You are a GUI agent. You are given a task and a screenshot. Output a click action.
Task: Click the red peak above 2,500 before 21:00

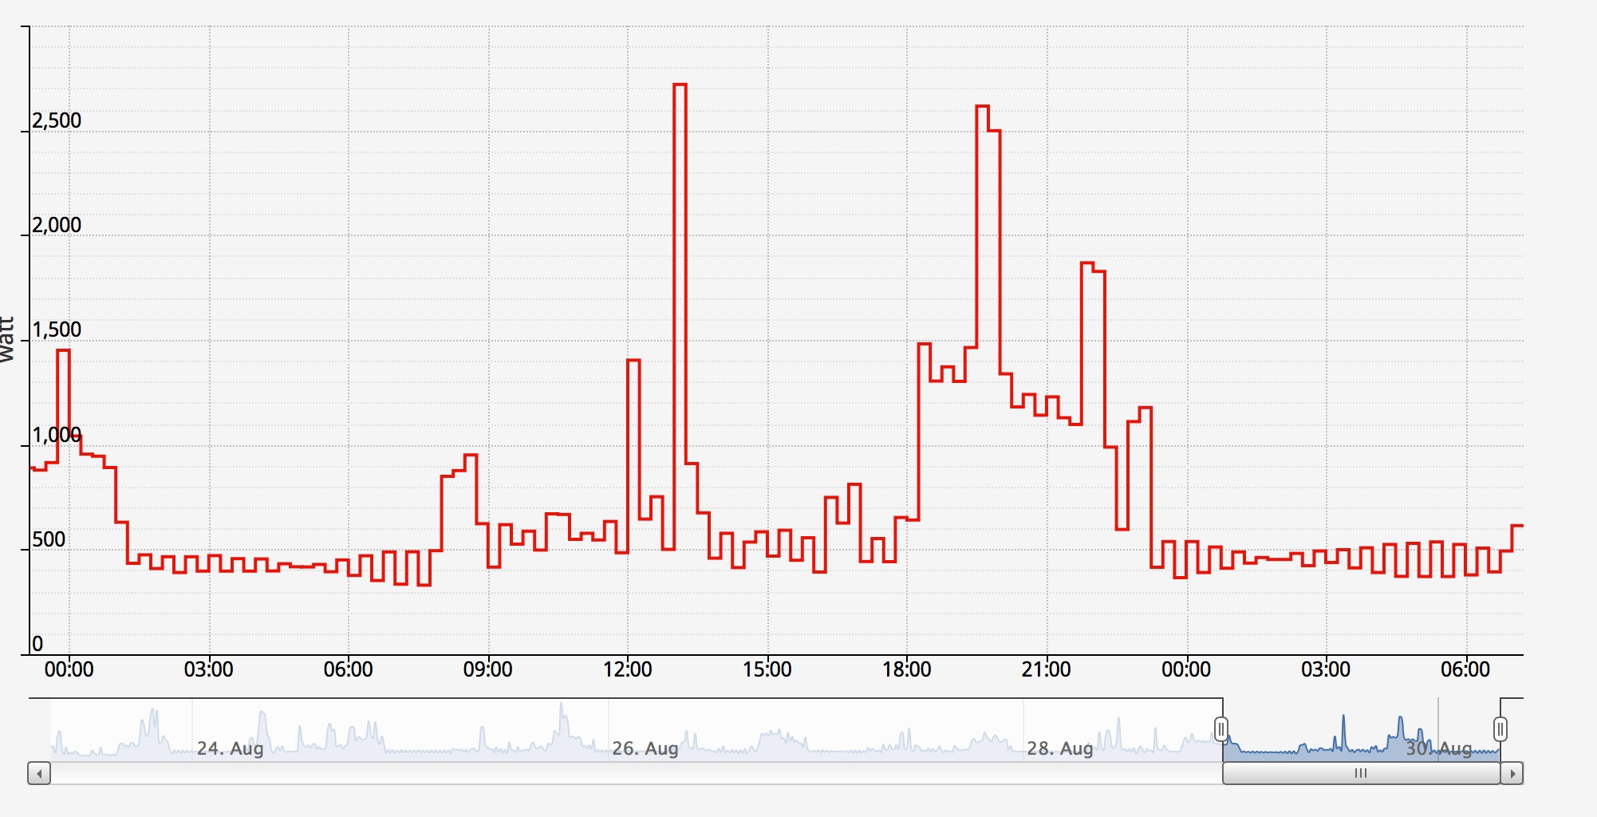[x=983, y=106]
